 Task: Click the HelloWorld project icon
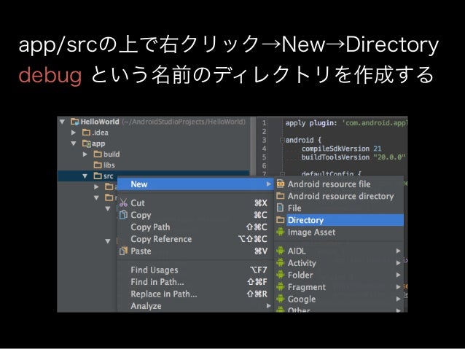pyautogui.click(x=74, y=122)
